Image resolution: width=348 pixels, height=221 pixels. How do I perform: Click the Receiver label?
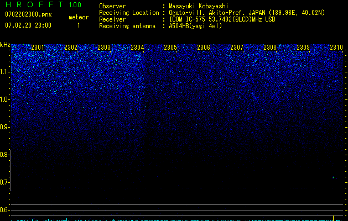112,19
